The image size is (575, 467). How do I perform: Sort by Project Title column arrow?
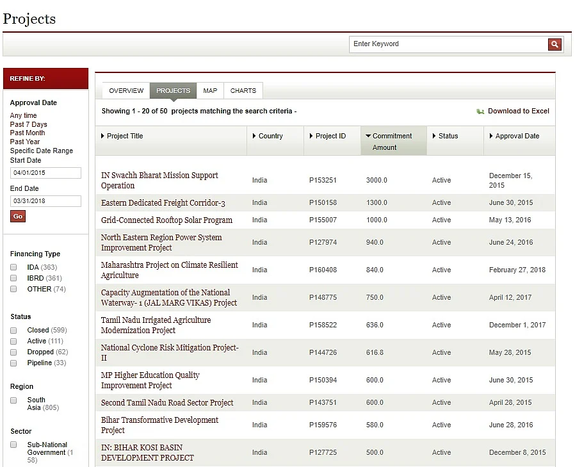click(102, 136)
